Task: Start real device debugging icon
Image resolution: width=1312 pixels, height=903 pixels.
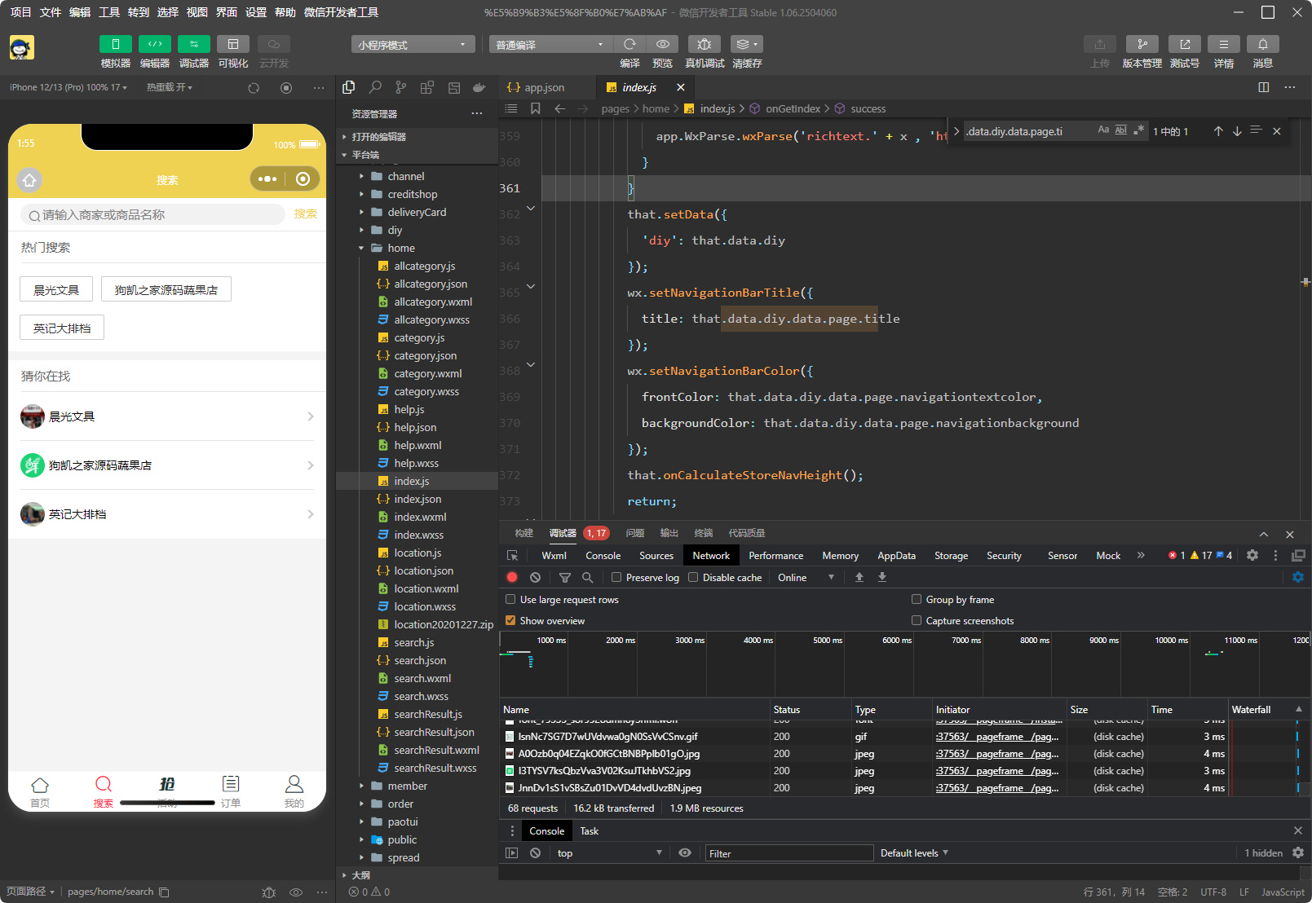Action: click(705, 44)
